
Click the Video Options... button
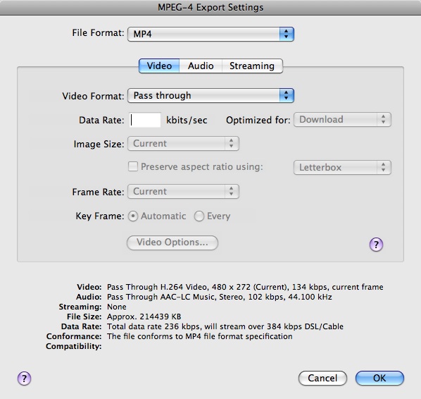tap(172, 243)
